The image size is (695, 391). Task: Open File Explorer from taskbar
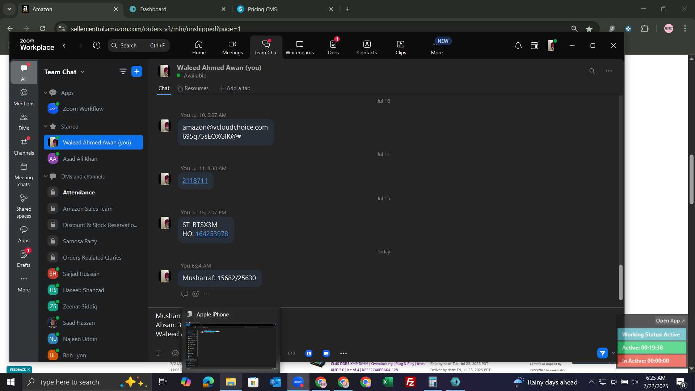coord(231,382)
